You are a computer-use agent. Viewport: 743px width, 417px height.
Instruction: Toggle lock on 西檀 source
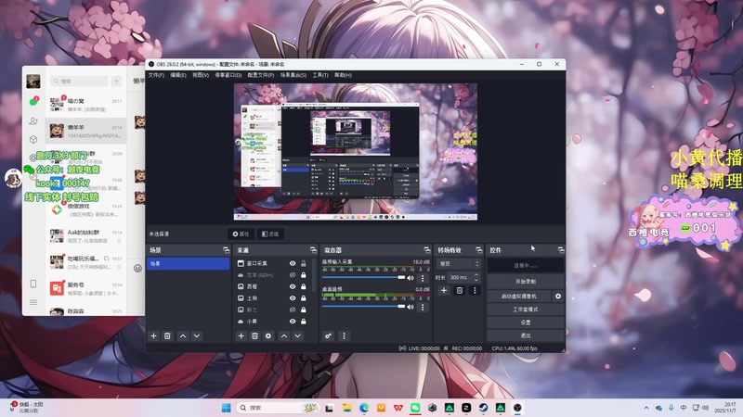(x=304, y=286)
